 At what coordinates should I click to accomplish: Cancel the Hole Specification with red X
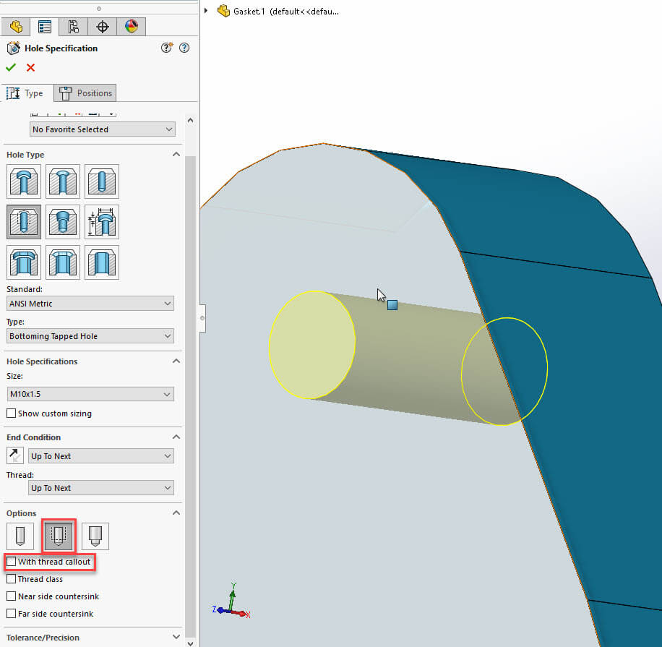[30, 67]
